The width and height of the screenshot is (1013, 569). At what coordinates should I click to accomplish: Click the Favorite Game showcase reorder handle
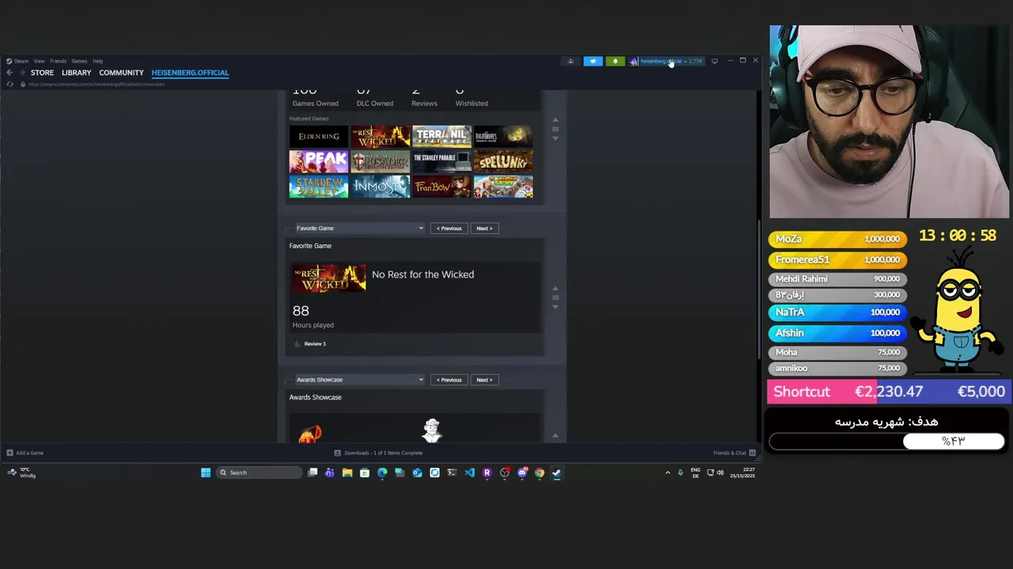click(x=555, y=298)
